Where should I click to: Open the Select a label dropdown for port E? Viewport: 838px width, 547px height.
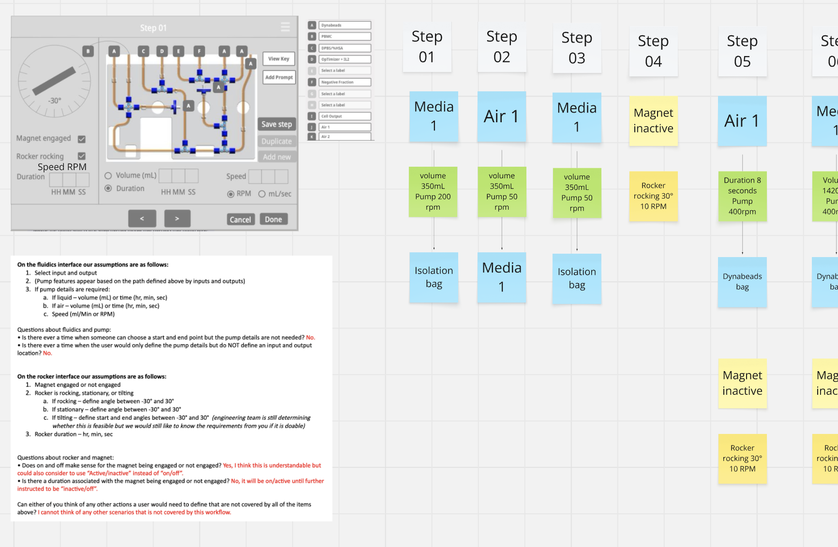pyautogui.click(x=344, y=70)
